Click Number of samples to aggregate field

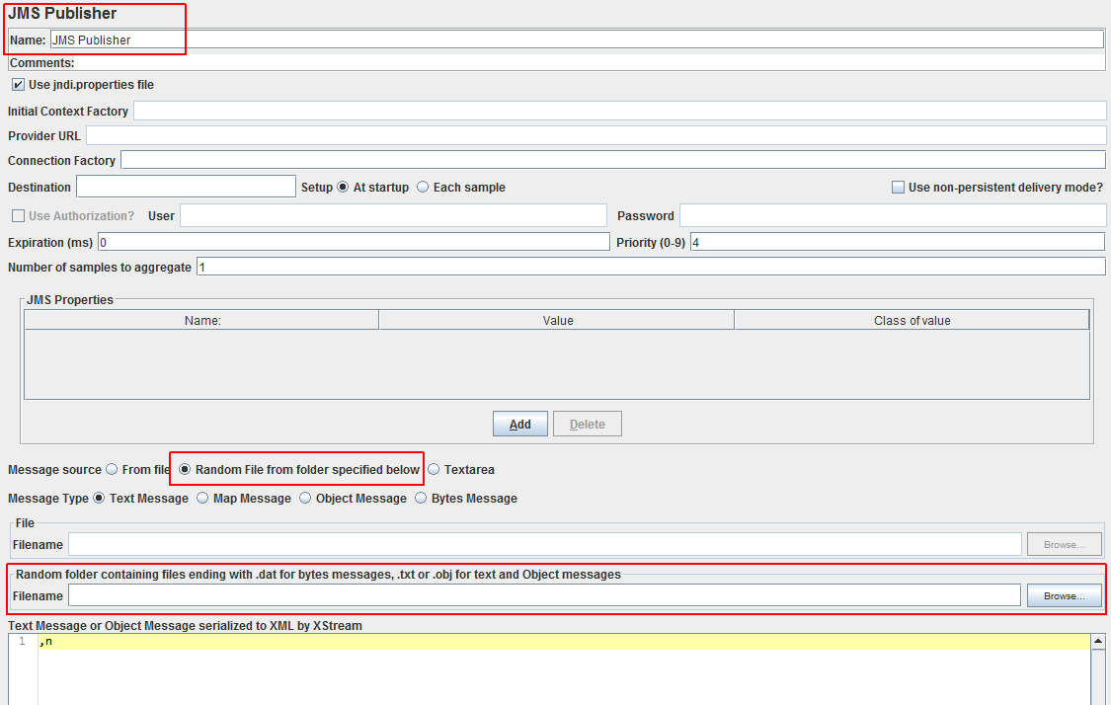click(x=650, y=267)
